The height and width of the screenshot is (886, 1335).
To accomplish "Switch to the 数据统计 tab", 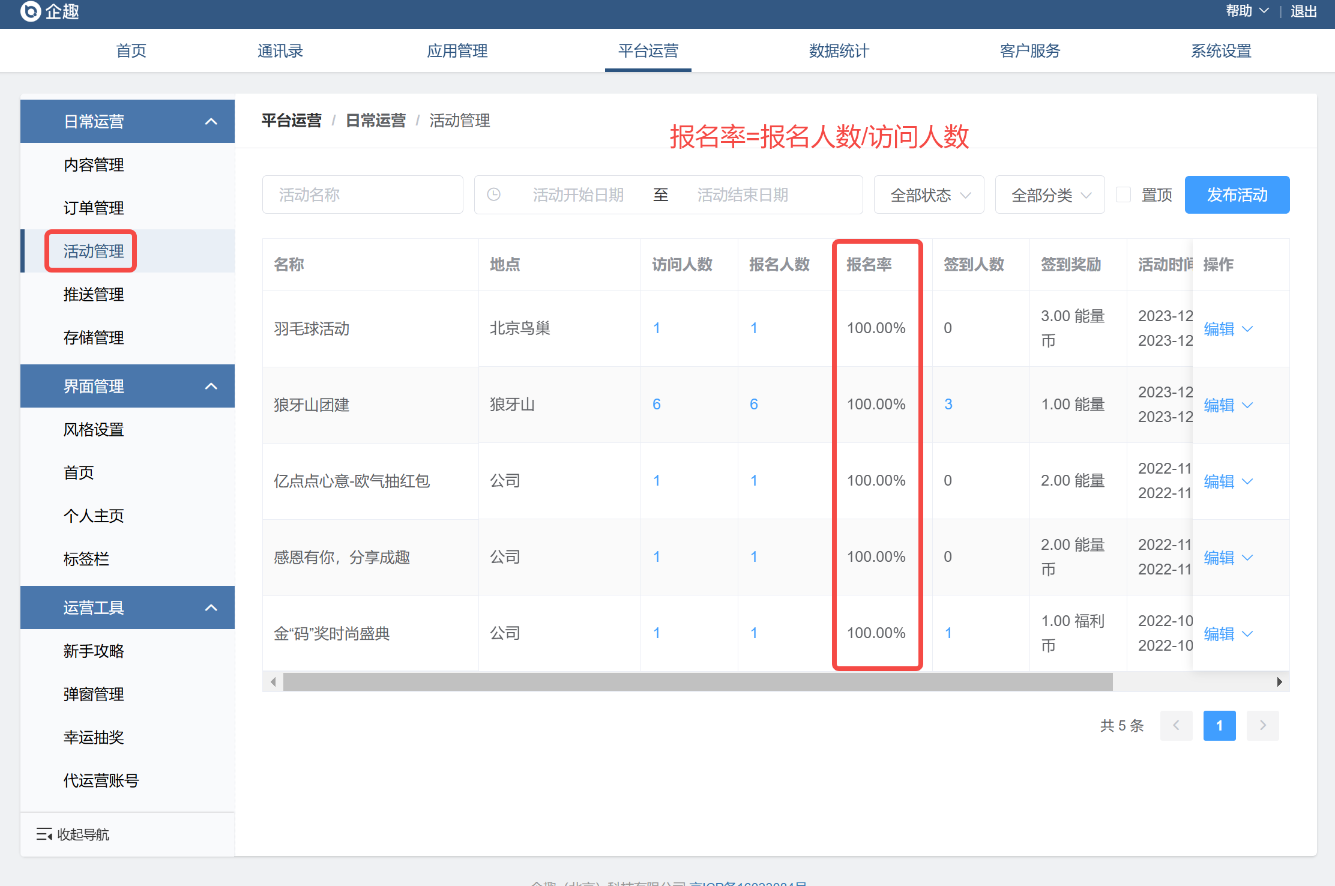I will coord(839,51).
